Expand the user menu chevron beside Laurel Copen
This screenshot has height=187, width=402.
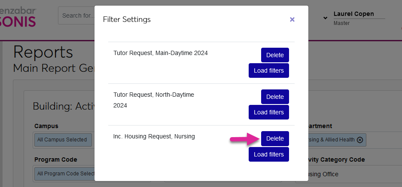pos(325,18)
